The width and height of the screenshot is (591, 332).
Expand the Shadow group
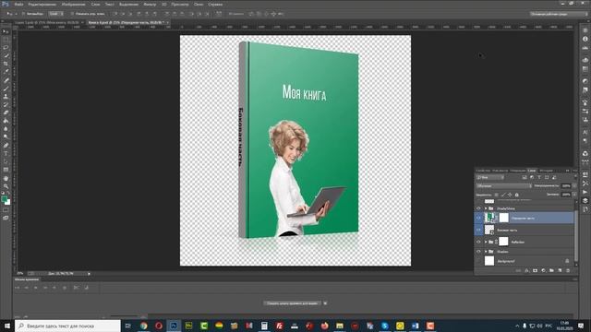point(486,252)
